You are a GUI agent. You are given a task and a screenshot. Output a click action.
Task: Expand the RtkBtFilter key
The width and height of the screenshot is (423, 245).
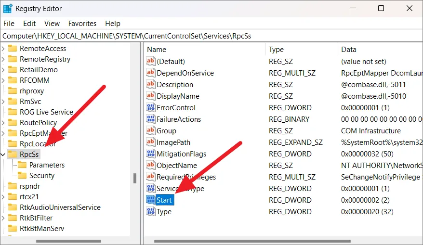click(3, 218)
